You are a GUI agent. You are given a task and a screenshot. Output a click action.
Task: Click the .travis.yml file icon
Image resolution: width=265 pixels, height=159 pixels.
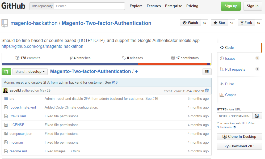(x=6, y=116)
